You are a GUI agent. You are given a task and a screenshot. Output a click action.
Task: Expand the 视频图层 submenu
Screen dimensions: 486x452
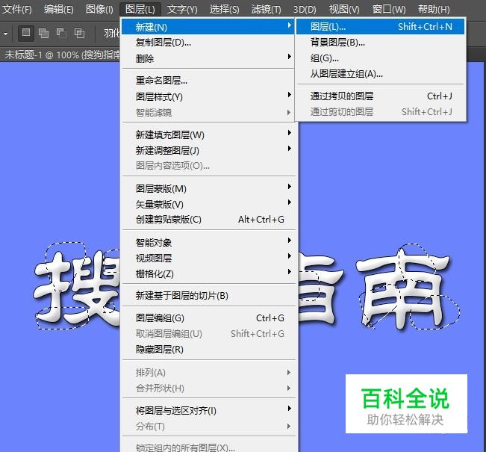coord(208,258)
